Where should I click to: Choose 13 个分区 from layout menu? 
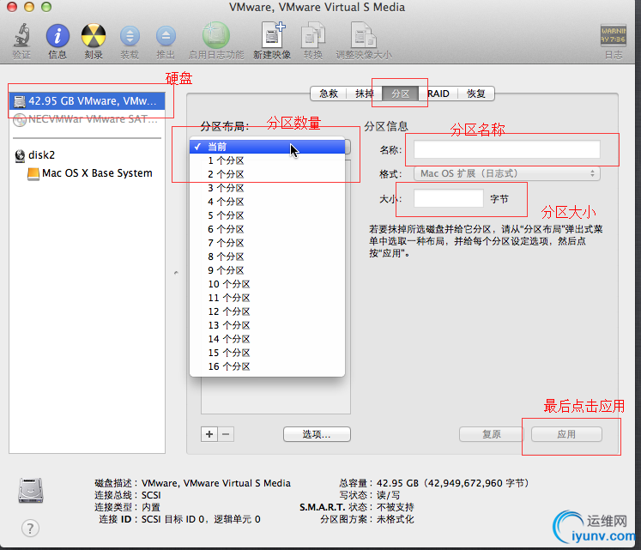tap(268, 325)
